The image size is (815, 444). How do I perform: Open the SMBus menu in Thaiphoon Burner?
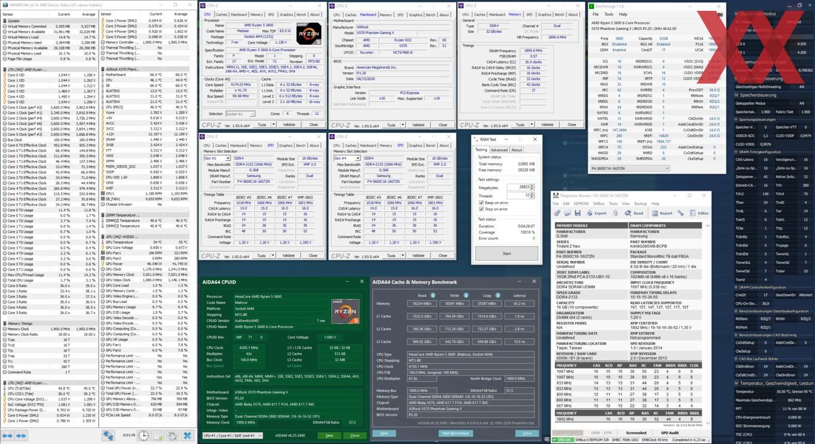point(599,203)
